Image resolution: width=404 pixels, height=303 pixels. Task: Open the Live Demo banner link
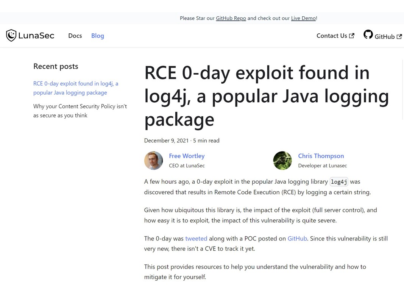point(303,18)
